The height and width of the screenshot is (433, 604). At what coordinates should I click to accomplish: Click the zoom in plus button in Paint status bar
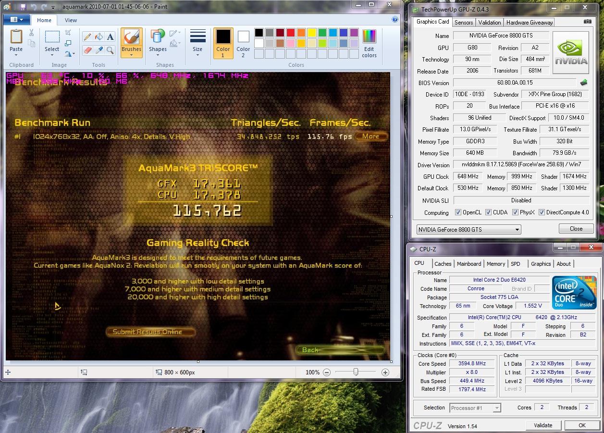click(x=385, y=372)
